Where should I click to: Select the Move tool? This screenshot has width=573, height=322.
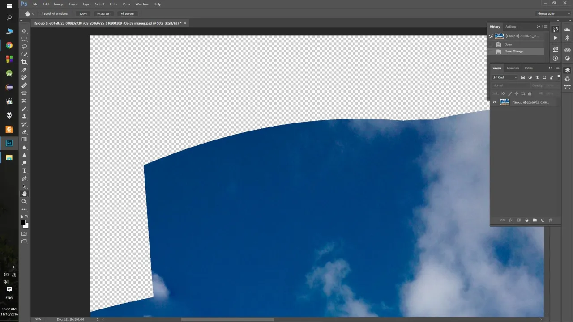24,31
